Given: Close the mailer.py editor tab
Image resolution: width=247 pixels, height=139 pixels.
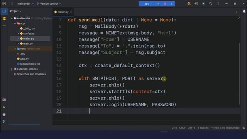Looking at the screenshot, I should click(x=71, y=12).
